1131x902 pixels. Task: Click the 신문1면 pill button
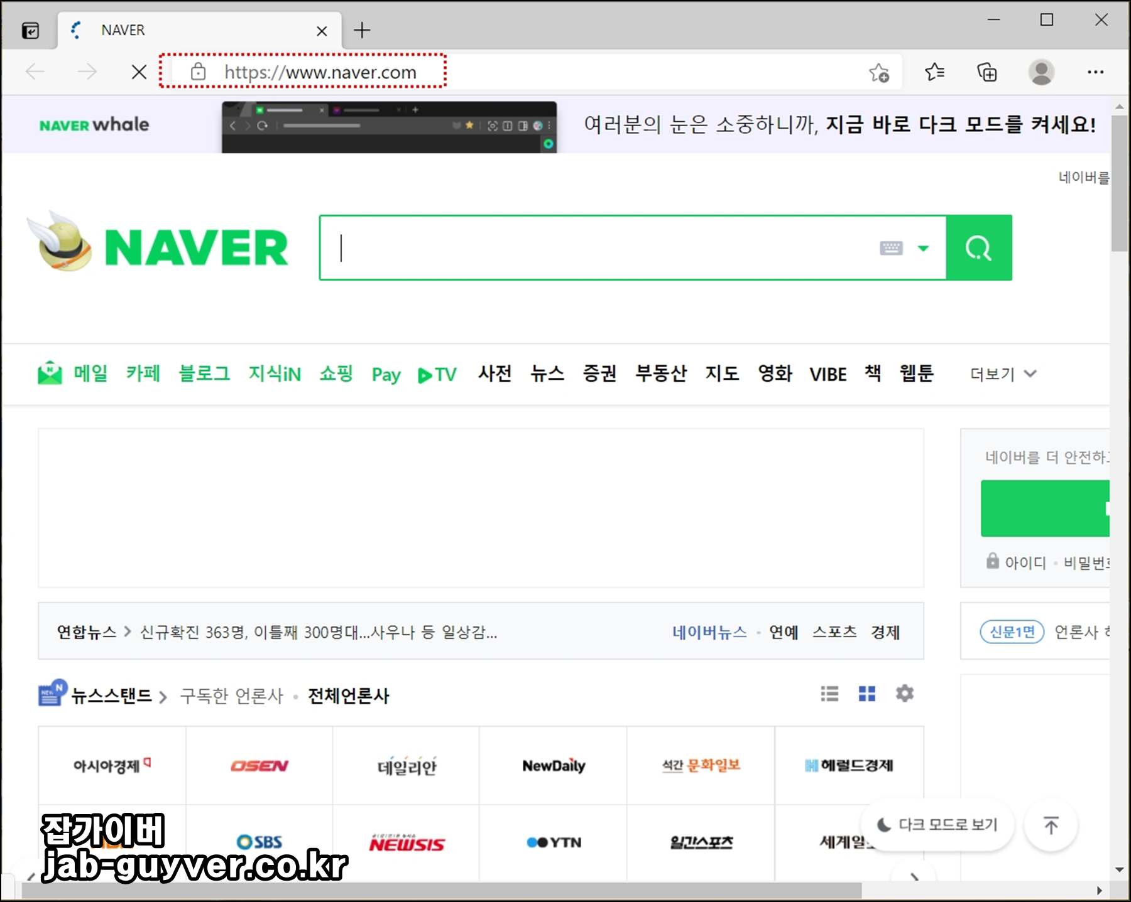coord(1012,631)
